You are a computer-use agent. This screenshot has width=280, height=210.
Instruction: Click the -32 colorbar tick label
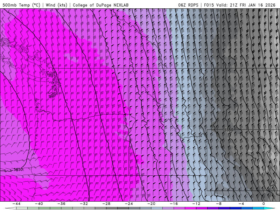tap(84, 204)
